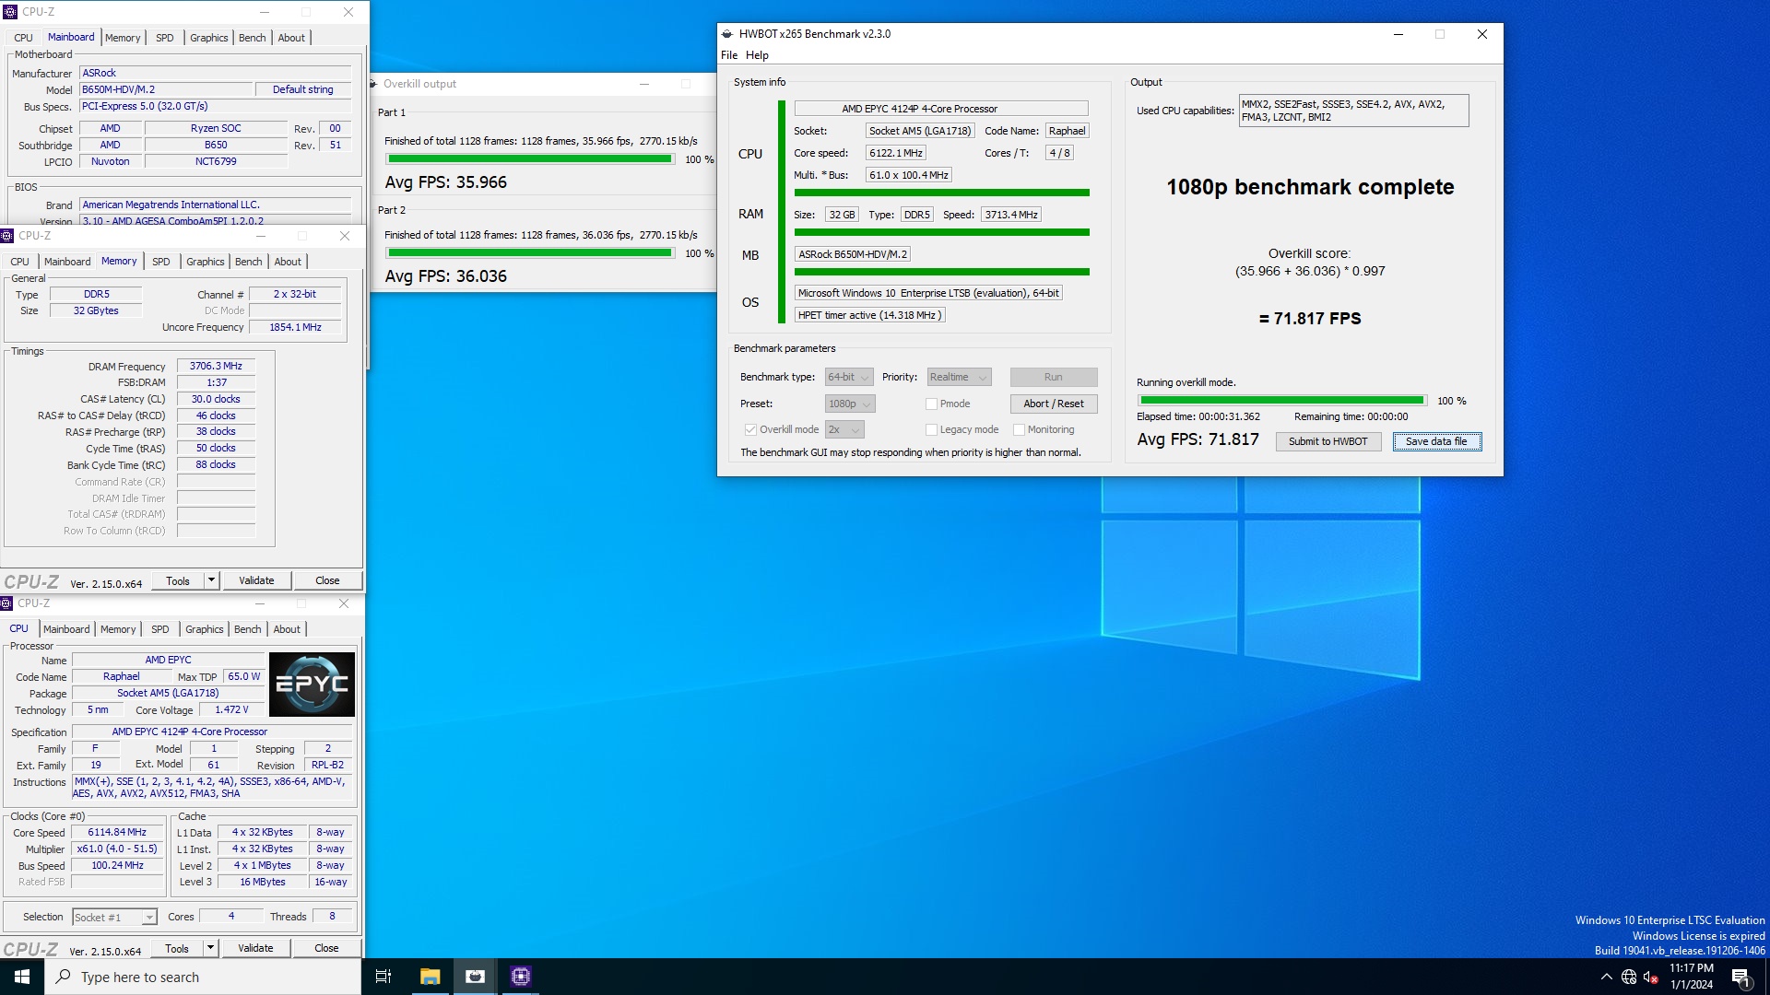The height and width of the screenshot is (995, 1770).
Task: Click the Default string model field
Action: pyautogui.click(x=302, y=89)
